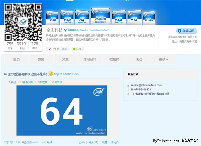Click the 行业: 消费类电子-其他 text
The image size is (201, 146).
[x=185, y=41]
